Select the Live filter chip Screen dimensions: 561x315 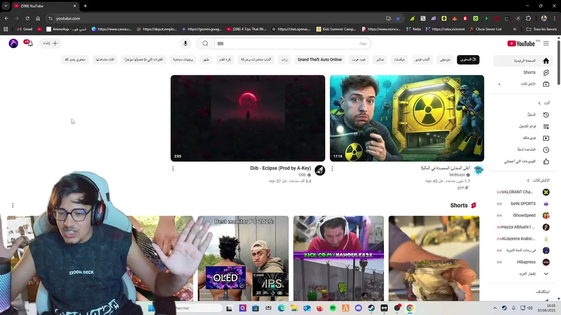click(380, 59)
